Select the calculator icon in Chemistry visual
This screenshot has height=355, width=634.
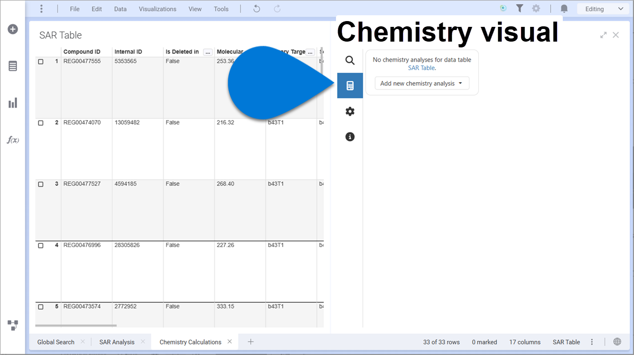coord(350,85)
